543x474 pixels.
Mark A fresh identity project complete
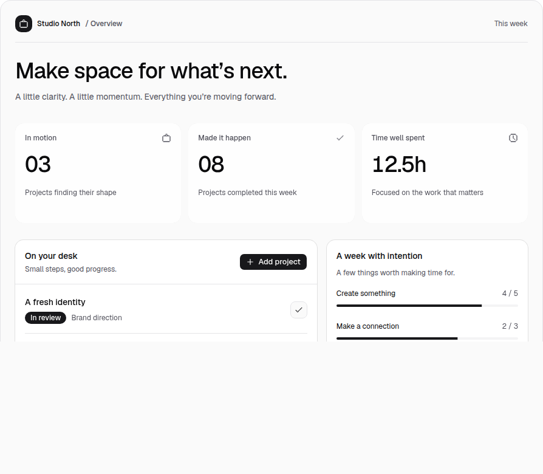(299, 310)
